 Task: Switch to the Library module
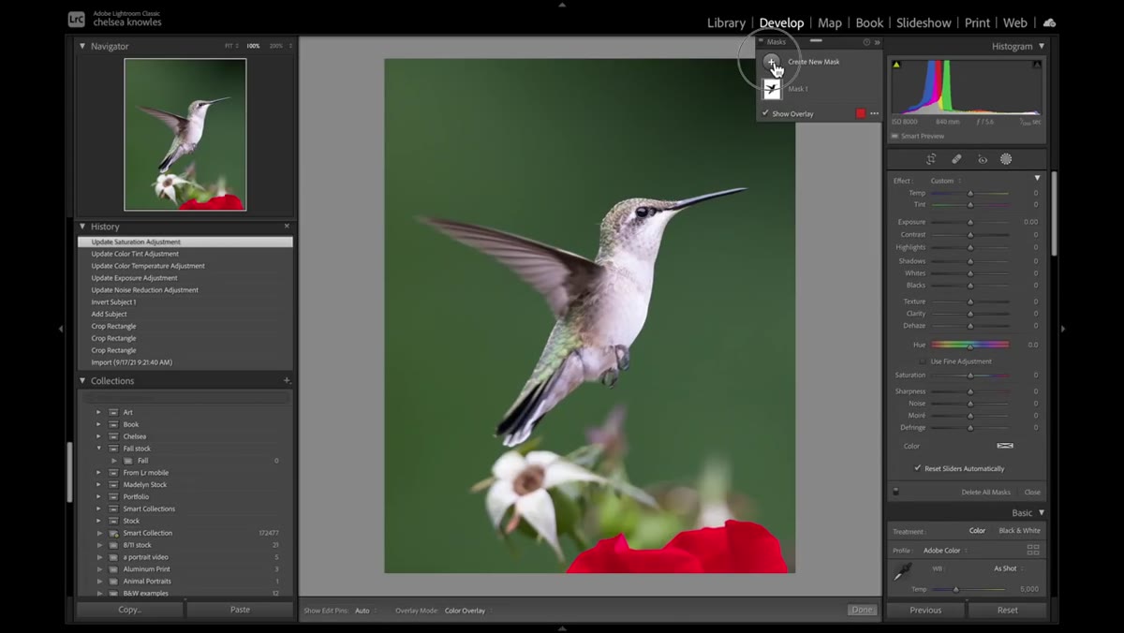[726, 22]
